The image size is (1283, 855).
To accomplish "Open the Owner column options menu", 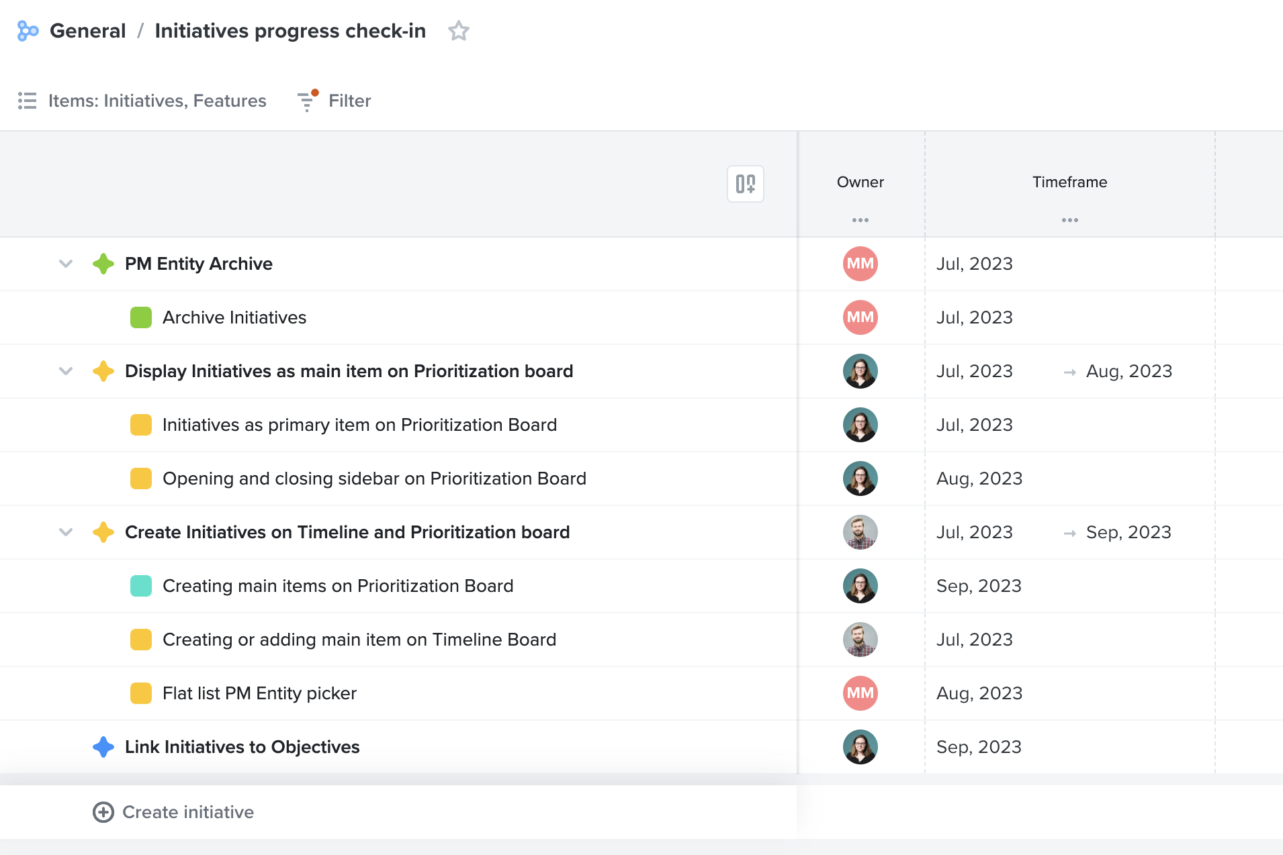I will click(860, 219).
